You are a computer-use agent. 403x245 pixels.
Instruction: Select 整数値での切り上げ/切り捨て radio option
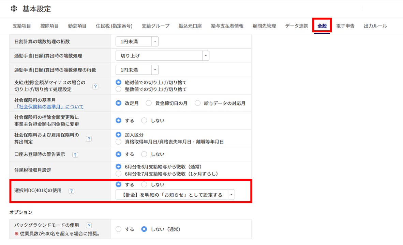119,89
